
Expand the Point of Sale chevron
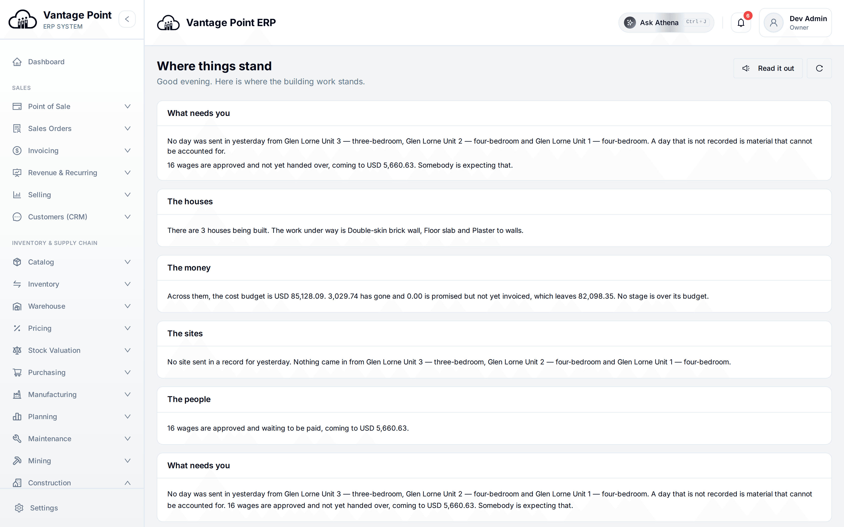[128, 106]
